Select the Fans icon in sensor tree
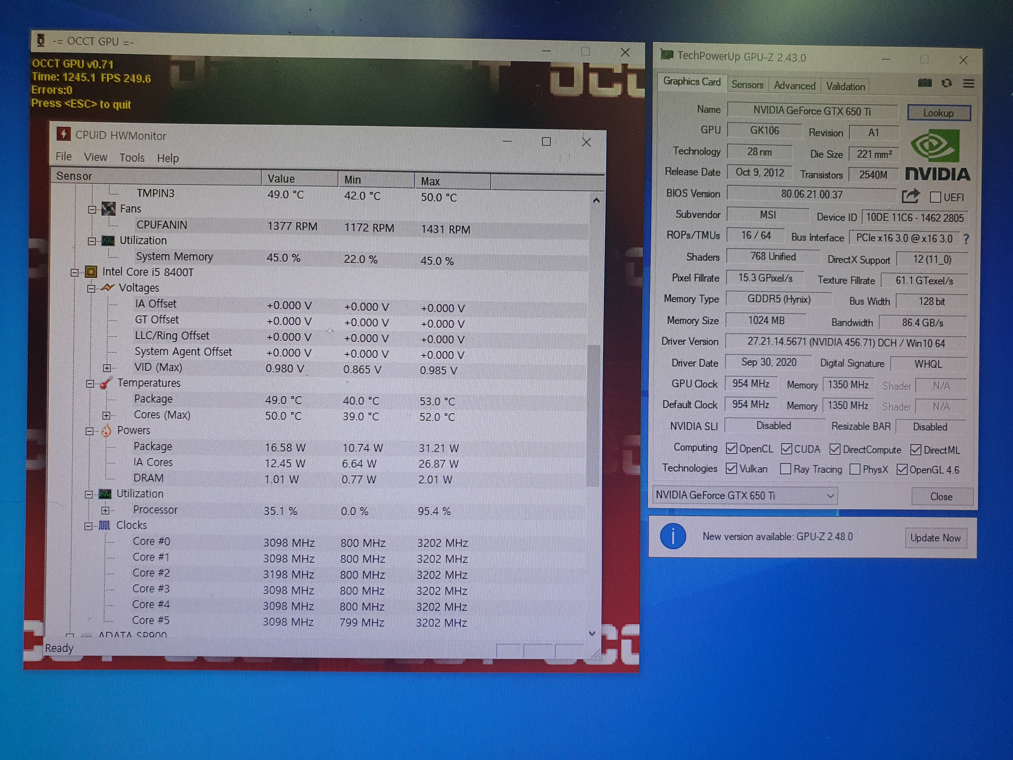 coord(109,209)
